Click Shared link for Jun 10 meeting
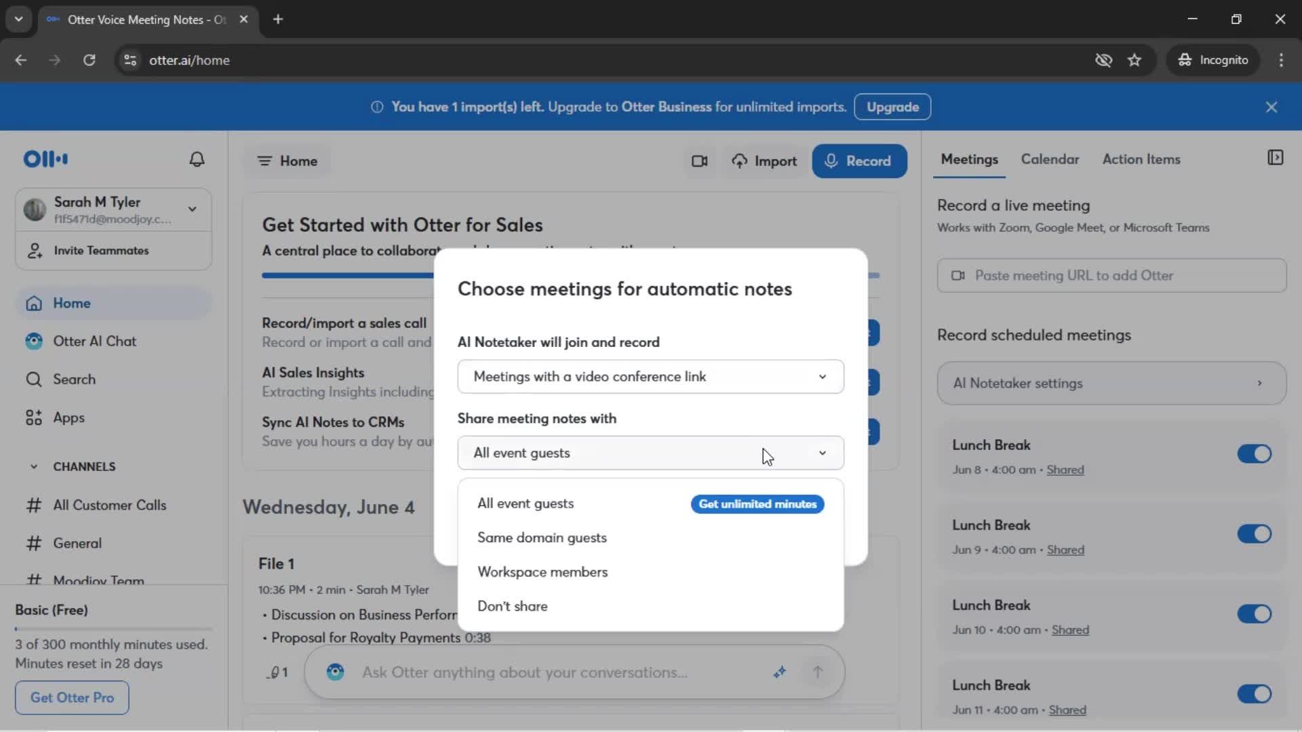The width and height of the screenshot is (1302, 732). tap(1070, 630)
